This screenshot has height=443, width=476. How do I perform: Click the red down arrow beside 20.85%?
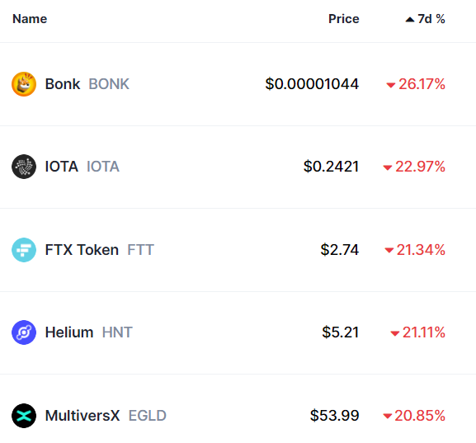coord(388,417)
